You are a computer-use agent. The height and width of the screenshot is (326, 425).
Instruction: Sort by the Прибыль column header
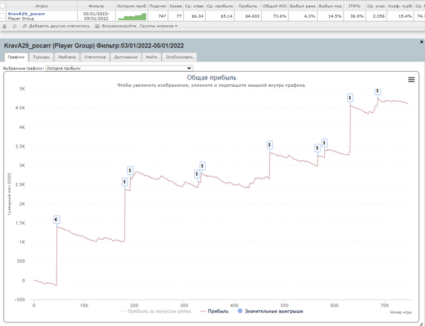point(248,5)
